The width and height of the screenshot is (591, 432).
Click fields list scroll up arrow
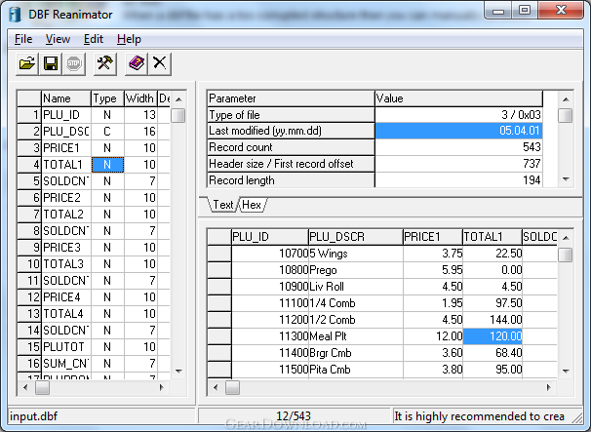pos(178,99)
